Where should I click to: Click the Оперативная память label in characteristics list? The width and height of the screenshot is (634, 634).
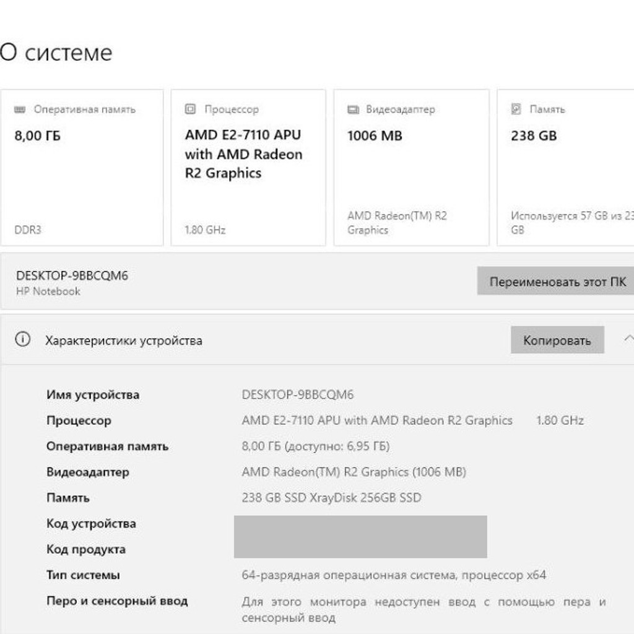[107, 446]
